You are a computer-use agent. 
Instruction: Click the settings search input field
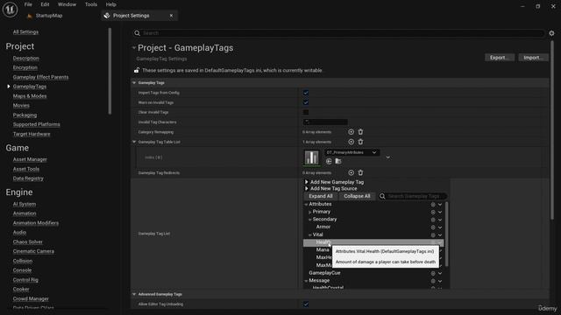pyautogui.click(x=339, y=33)
